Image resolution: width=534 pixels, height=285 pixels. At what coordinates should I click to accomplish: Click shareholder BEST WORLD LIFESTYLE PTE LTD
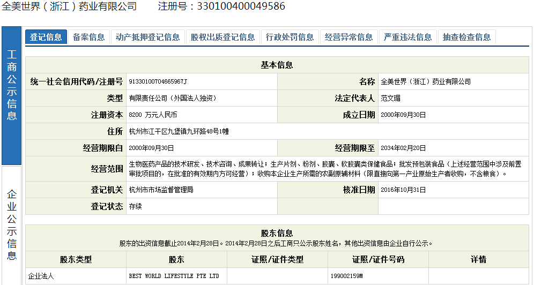174,276
